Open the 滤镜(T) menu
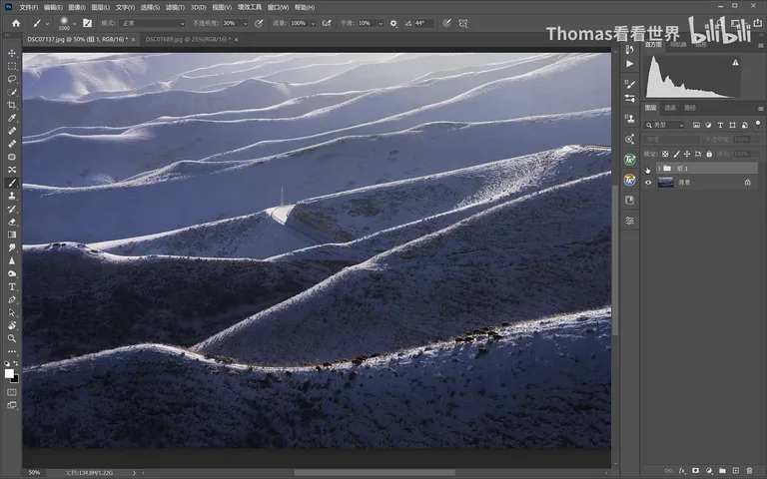 point(175,7)
